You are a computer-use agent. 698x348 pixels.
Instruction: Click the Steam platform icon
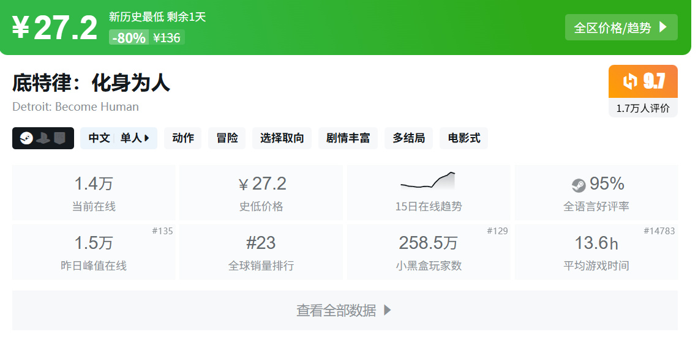(x=26, y=138)
